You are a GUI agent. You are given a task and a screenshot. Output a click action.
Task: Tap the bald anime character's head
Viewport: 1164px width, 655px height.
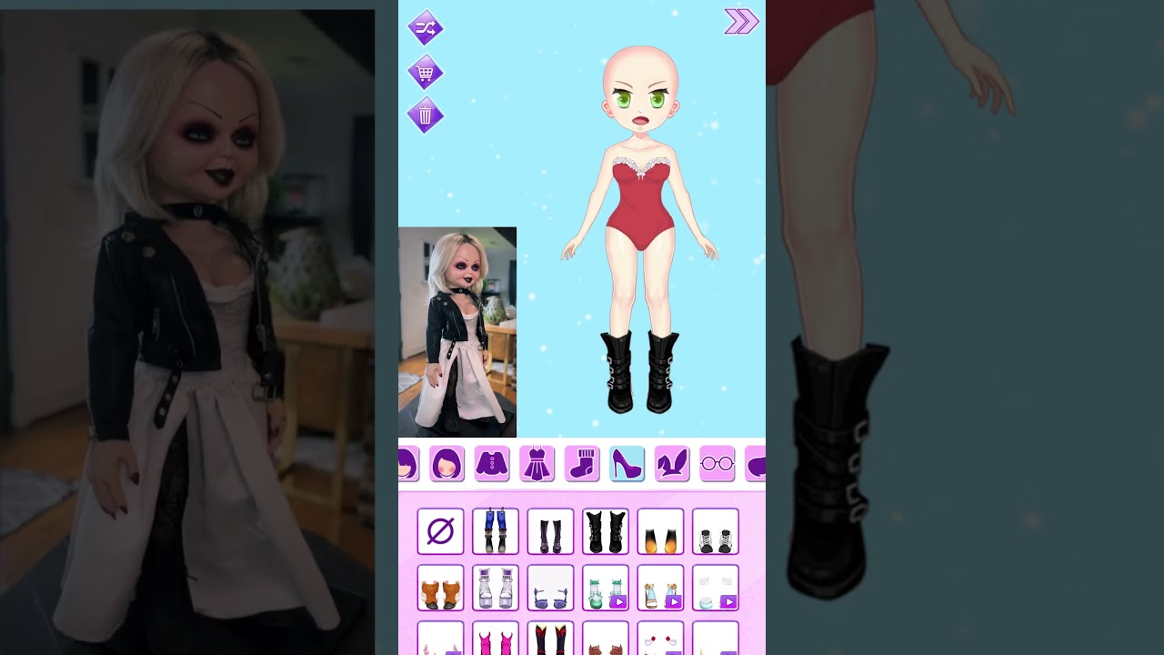[641, 89]
